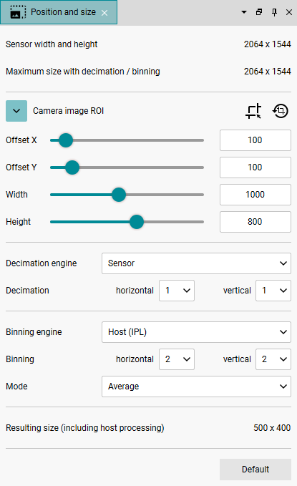This screenshot has width=297, height=486.
Task: Collapse the Camera image ROI section
Action: [x=16, y=111]
